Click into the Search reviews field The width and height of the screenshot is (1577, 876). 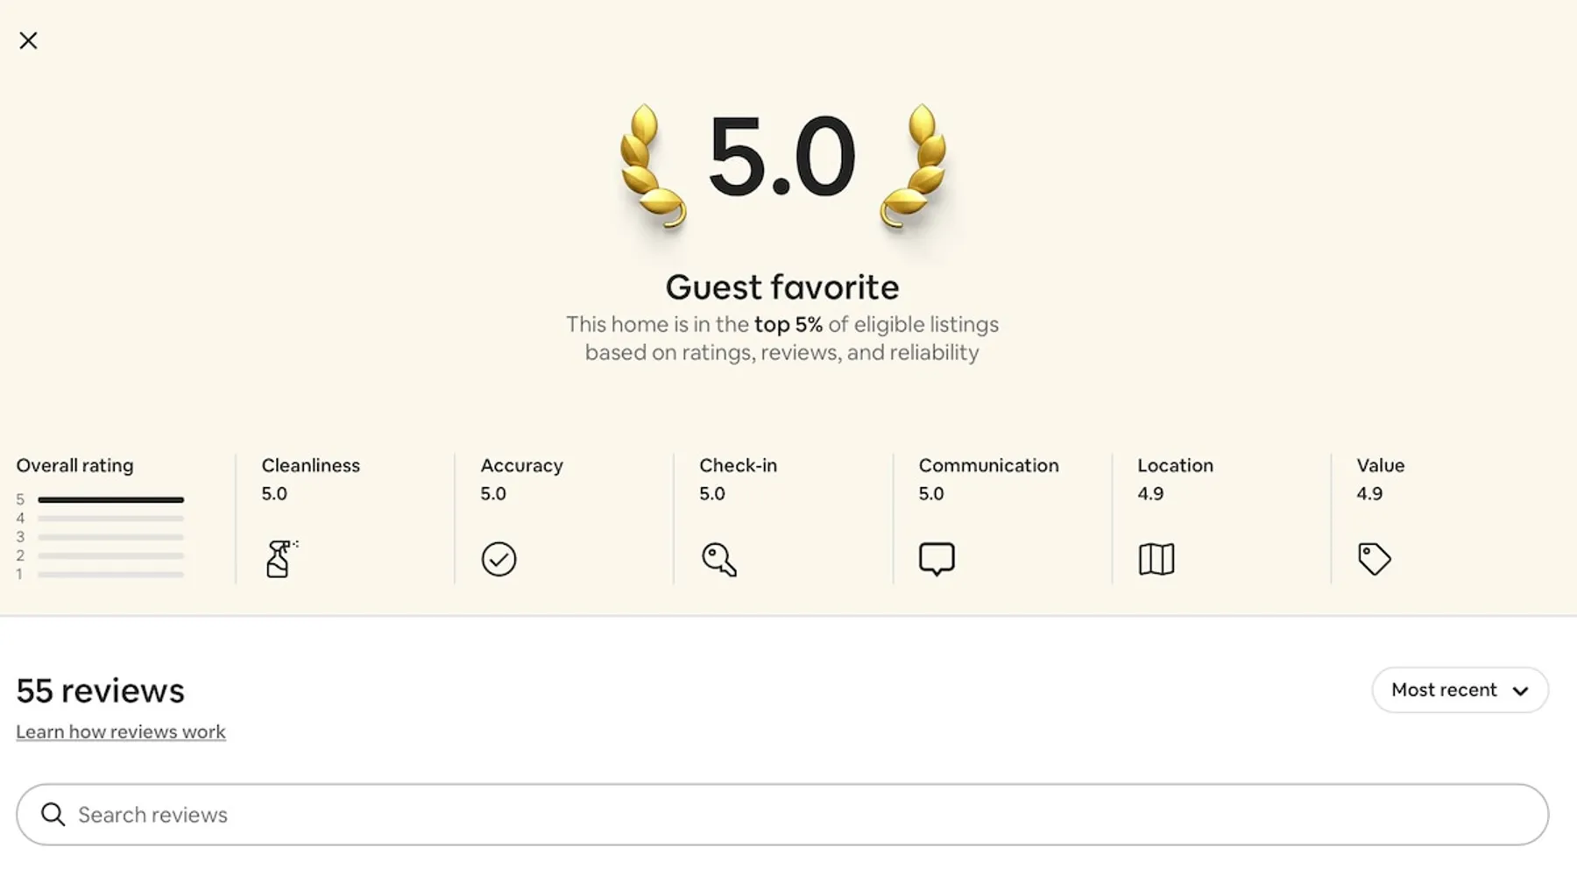point(788,815)
